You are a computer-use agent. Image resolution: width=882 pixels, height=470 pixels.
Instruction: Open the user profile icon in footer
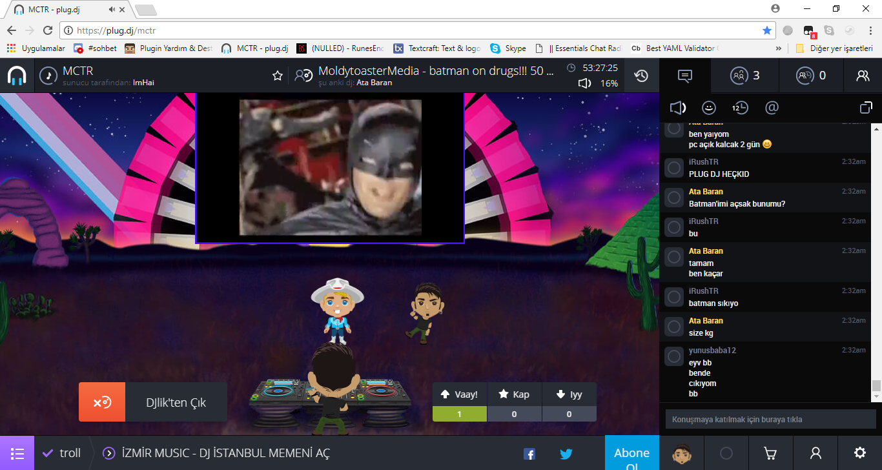815,453
